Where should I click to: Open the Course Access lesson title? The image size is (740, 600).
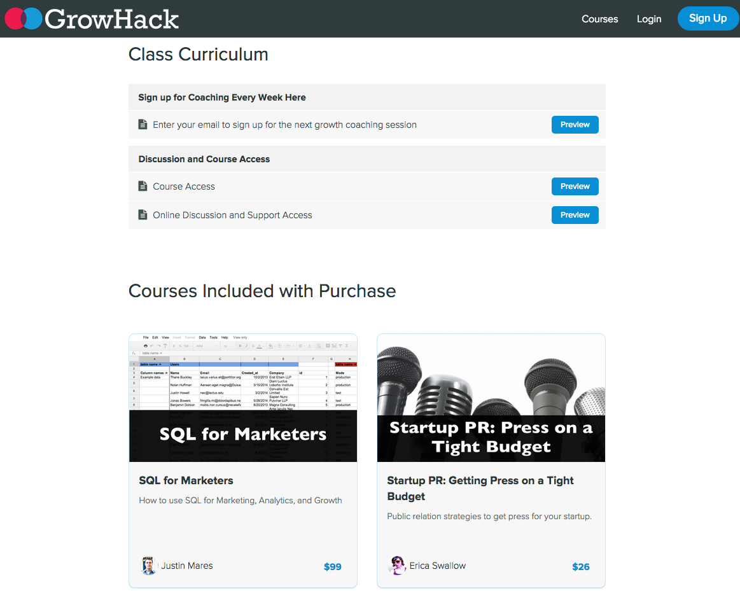pyautogui.click(x=184, y=186)
